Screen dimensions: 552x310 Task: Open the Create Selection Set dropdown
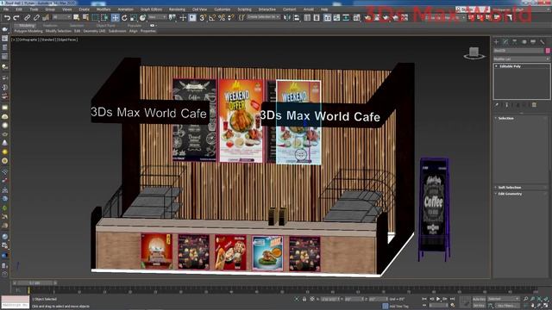263,17
